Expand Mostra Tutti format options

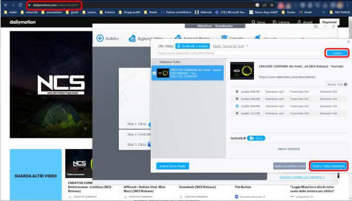click(337, 84)
